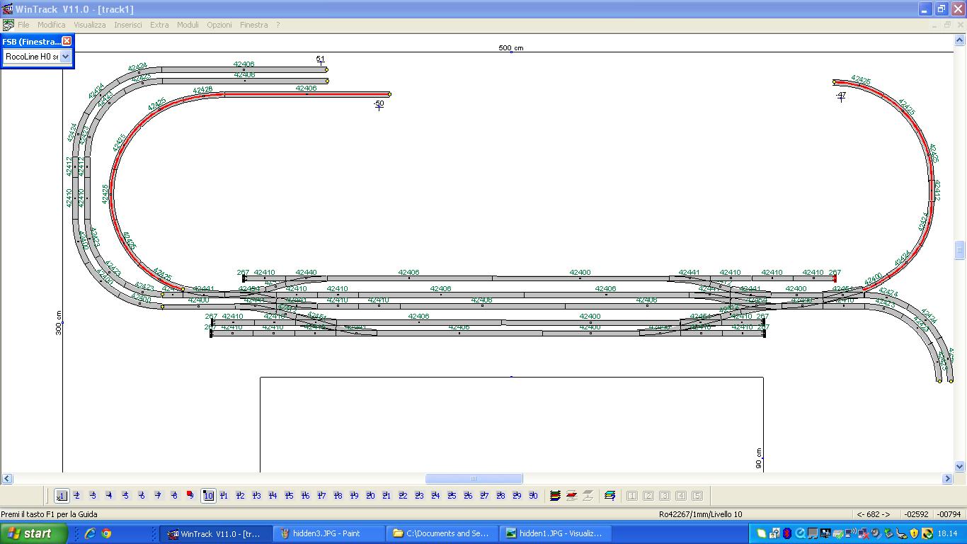Open the Modifica menu
The height and width of the screenshot is (544, 967).
tap(52, 25)
